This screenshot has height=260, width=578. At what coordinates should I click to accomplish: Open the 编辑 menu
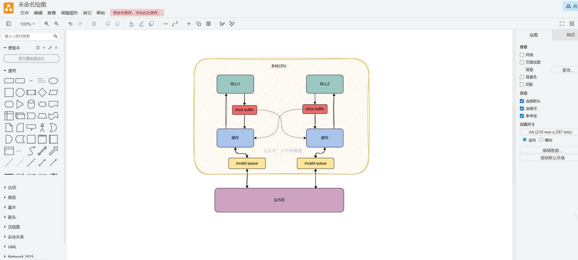click(x=38, y=13)
